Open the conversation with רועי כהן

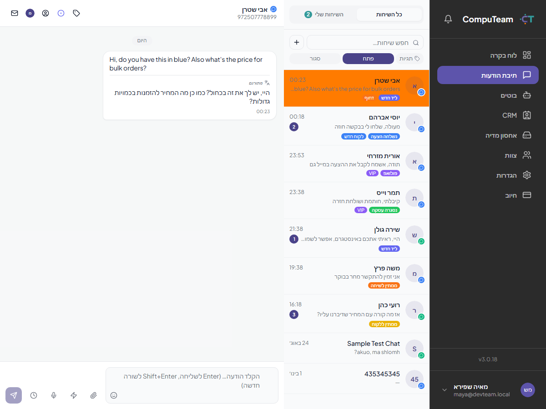(356, 314)
